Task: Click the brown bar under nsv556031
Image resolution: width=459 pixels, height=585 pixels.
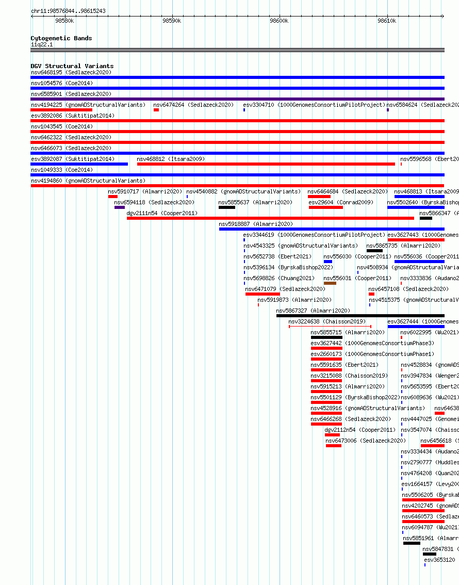Action: [x=330, y=283]
